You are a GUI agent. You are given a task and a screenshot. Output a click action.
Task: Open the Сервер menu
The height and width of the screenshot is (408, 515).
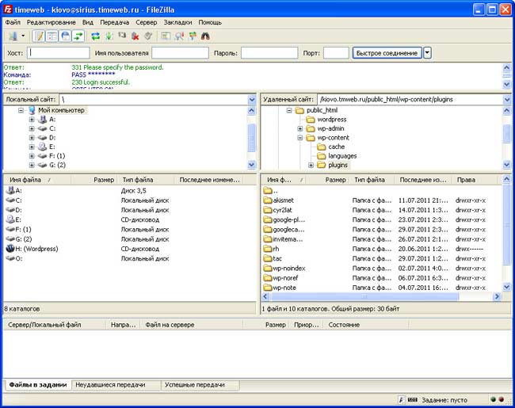(x=146, y=23)
